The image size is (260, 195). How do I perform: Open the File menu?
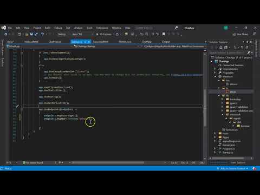click(x=10, y=28)
